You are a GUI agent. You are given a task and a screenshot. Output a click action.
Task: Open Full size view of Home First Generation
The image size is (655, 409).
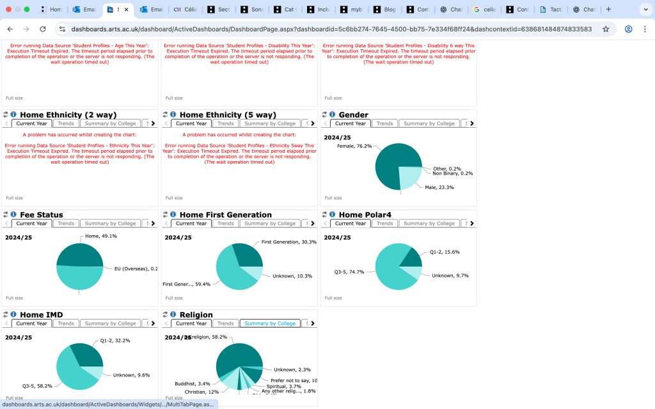coord(174,298)
